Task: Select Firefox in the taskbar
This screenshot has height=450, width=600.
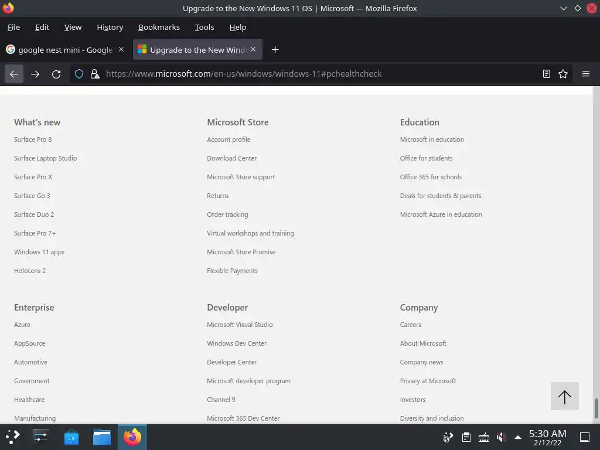Action: 132,437
